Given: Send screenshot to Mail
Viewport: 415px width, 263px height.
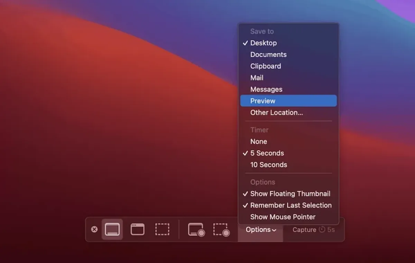Looking at the screenshot, I should [257, 78].
